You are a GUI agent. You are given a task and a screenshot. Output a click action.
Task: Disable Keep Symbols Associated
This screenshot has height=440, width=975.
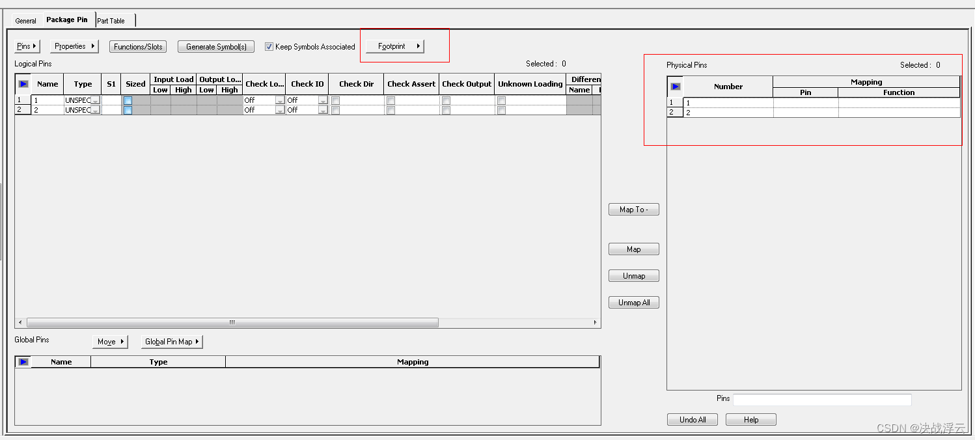click(x=269, y=46)
